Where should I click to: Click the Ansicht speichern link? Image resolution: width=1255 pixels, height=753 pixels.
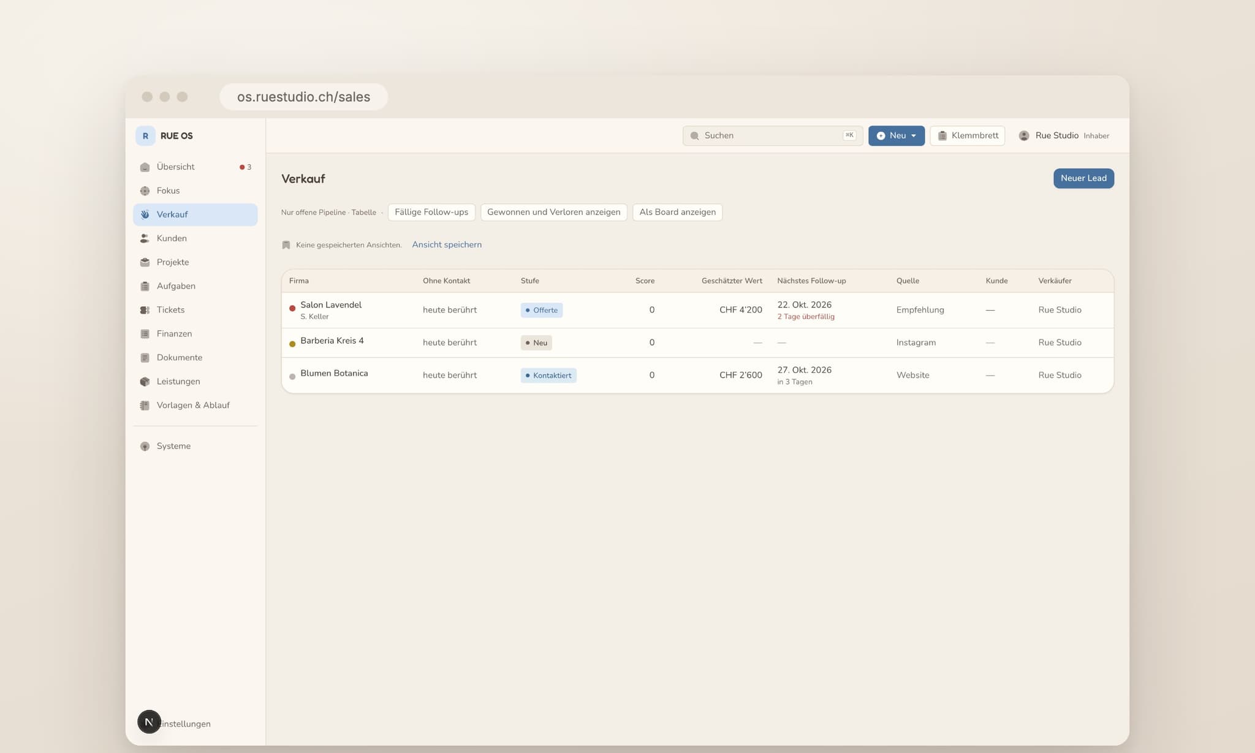pos(447,244)
